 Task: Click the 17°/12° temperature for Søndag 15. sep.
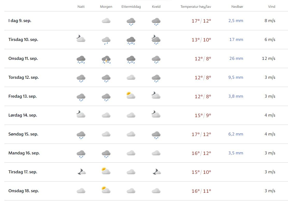coord(201,134)
